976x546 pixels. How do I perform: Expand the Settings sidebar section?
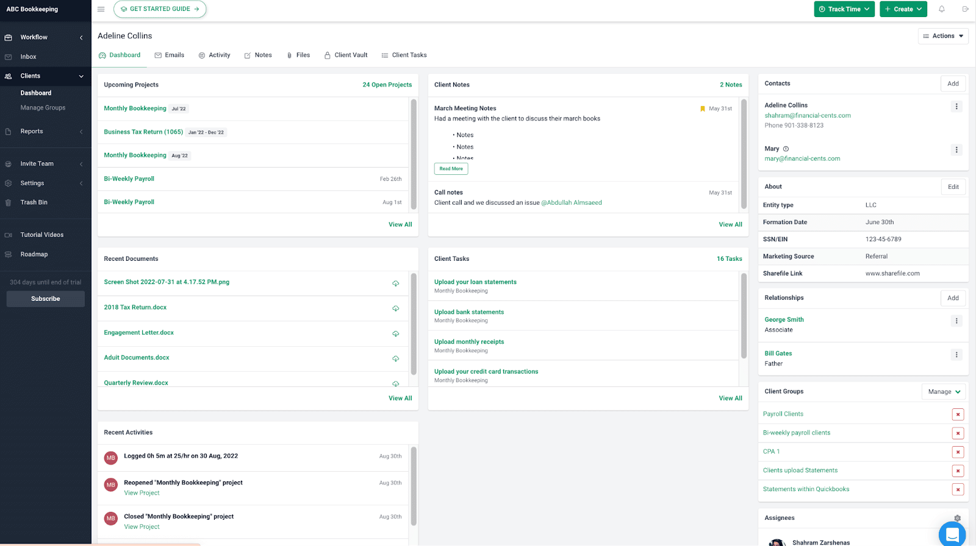click(46, 183)
